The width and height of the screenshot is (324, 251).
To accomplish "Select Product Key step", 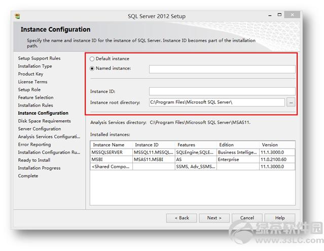I will 30,74.
